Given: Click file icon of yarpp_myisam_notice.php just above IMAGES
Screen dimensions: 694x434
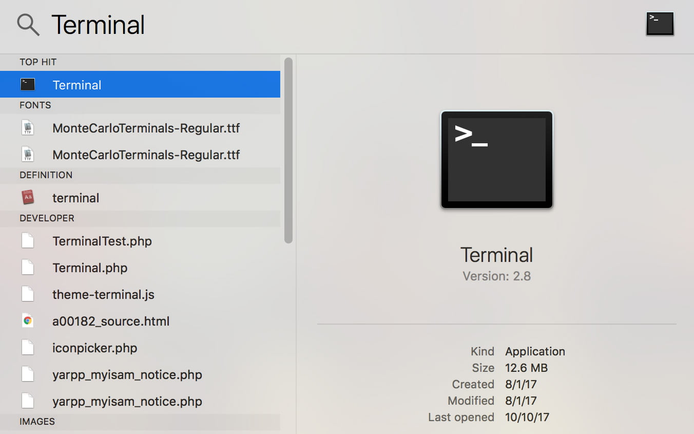Looking at the screenshot, I should click(28, 401).
